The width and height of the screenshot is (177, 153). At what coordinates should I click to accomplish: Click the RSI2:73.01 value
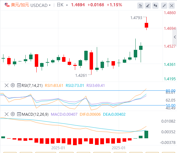pyautogui.click(x=75, y=85)
